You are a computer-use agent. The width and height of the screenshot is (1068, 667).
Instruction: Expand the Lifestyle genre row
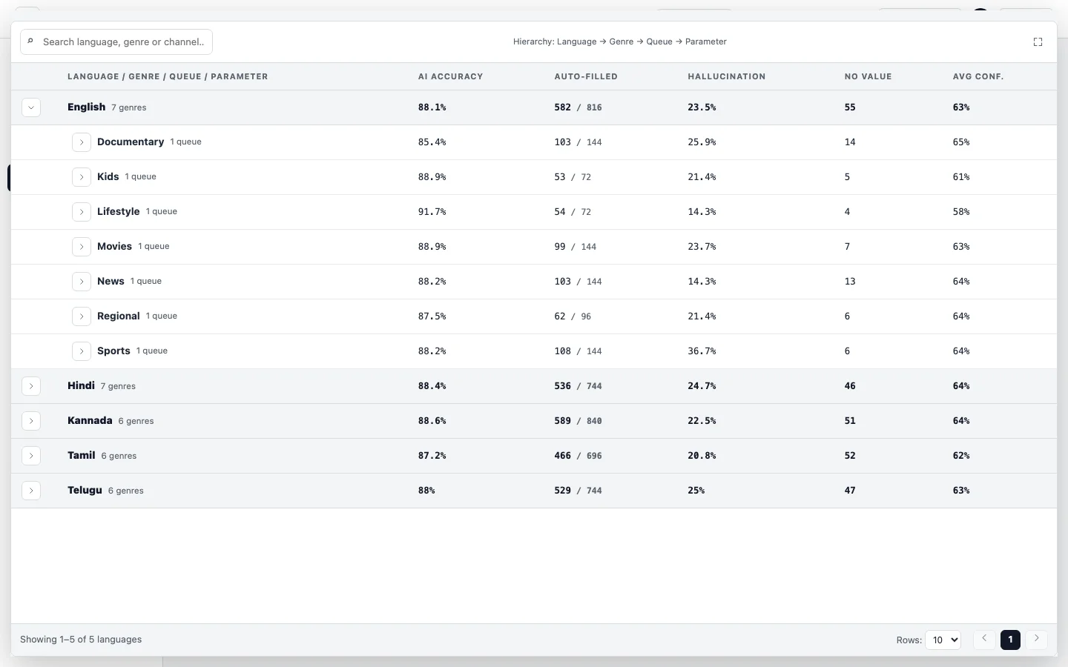click(x=82, y=212)
